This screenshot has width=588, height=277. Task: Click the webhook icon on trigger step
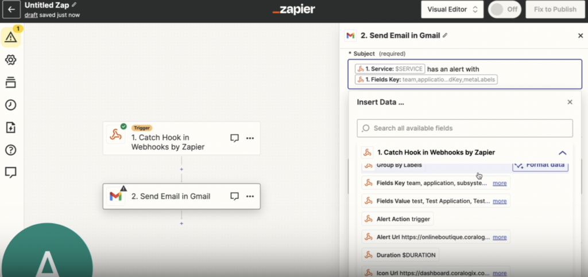115,135
